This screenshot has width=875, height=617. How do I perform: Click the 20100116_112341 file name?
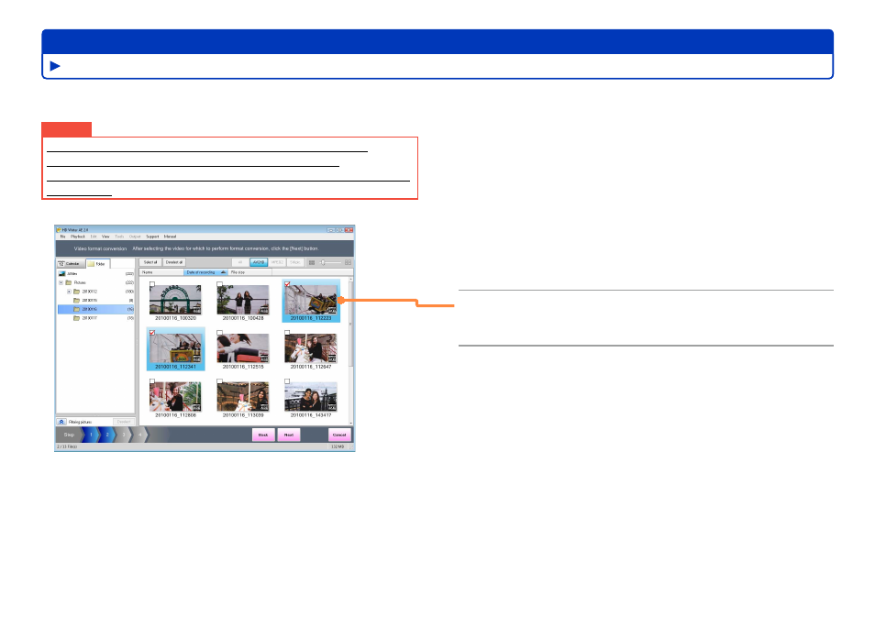pos(175,367)
